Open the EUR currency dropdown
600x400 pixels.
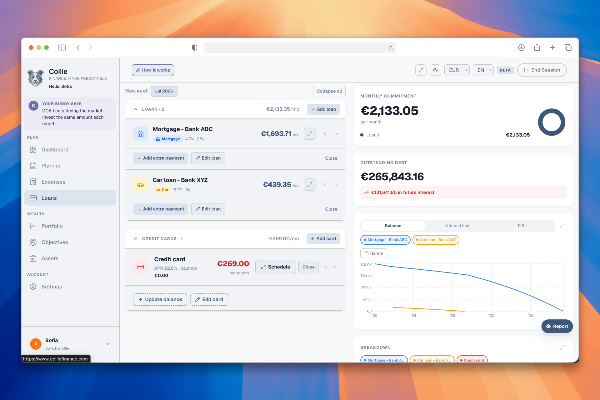(457, 70)
